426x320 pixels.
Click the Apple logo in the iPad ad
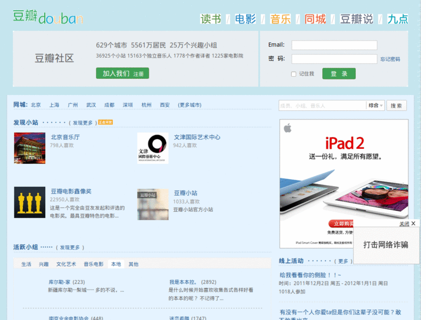pos(288,127)
